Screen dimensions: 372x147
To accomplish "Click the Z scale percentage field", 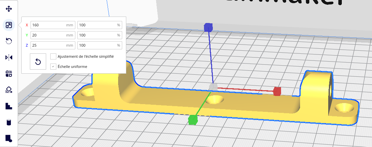I will tap(96, 45).
